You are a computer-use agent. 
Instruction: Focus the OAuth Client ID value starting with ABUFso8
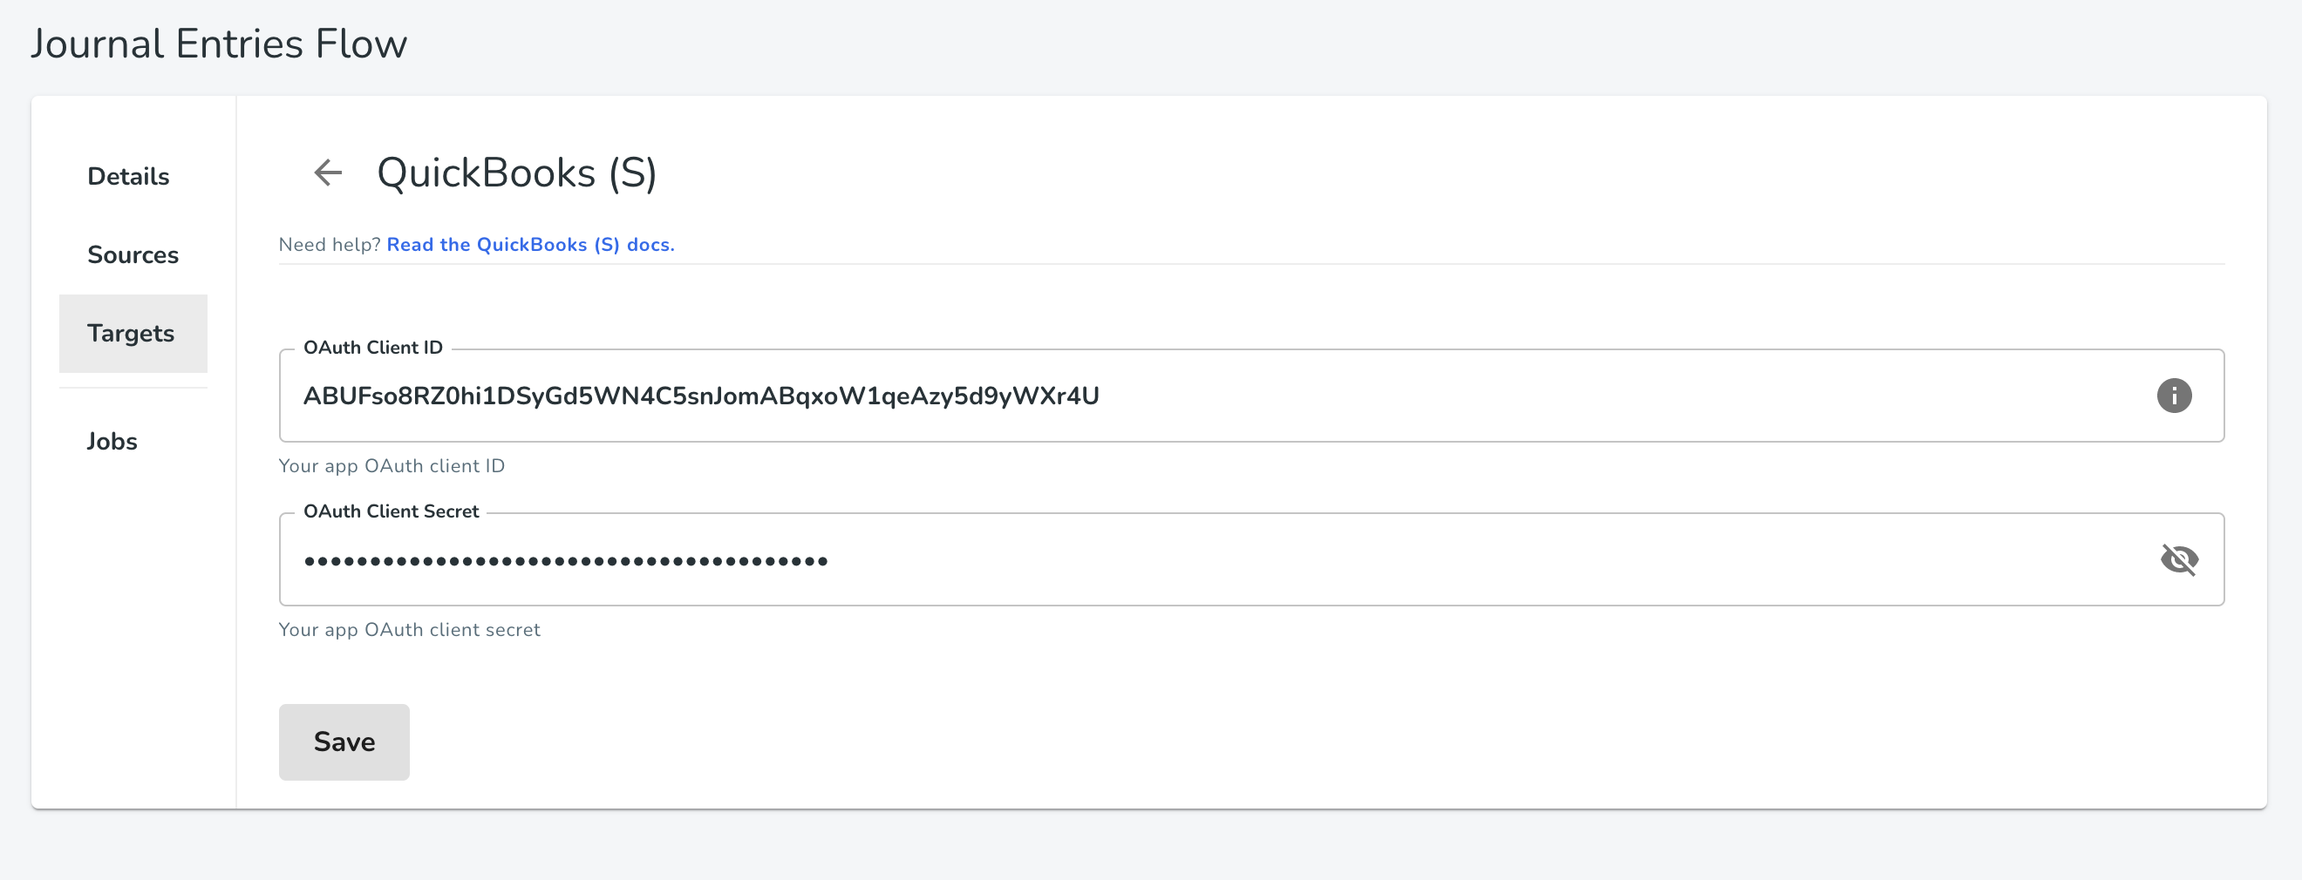[700, 396]
